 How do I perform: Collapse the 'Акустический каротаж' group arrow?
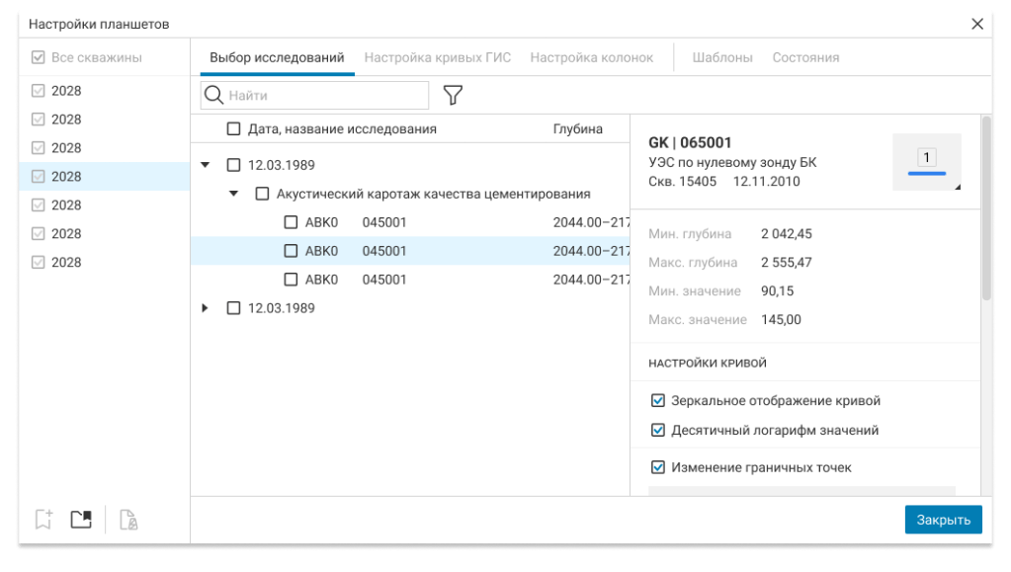[234, 194]
